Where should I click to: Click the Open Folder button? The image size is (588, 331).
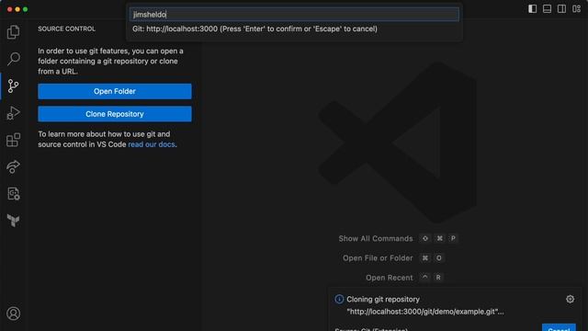[x=115, y=91]
